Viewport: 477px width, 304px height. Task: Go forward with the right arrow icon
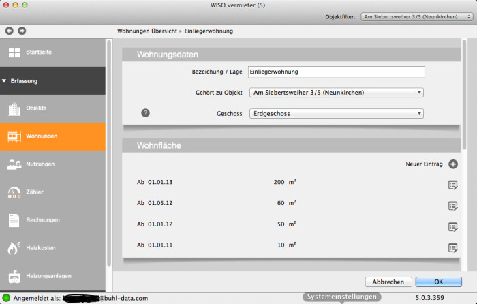tap(22, 31)
